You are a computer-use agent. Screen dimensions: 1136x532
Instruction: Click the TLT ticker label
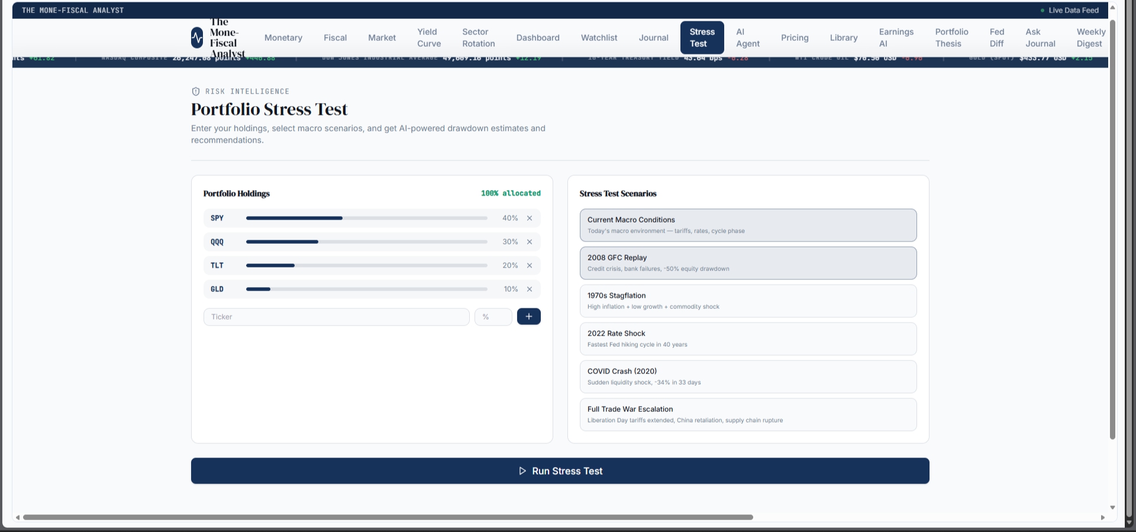coord(217,266)
